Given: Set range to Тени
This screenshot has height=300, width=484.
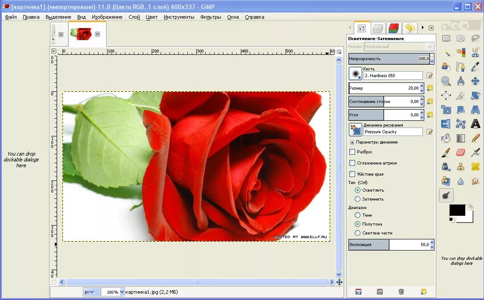Looking at the screenshot, I should [x=357, y=215].
